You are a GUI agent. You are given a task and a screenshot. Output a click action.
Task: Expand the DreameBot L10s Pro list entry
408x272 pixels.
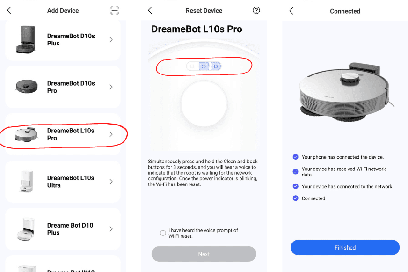tap(111, 134)
